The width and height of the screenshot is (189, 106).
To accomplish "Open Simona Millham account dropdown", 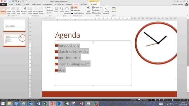I will tap(178, 4).
